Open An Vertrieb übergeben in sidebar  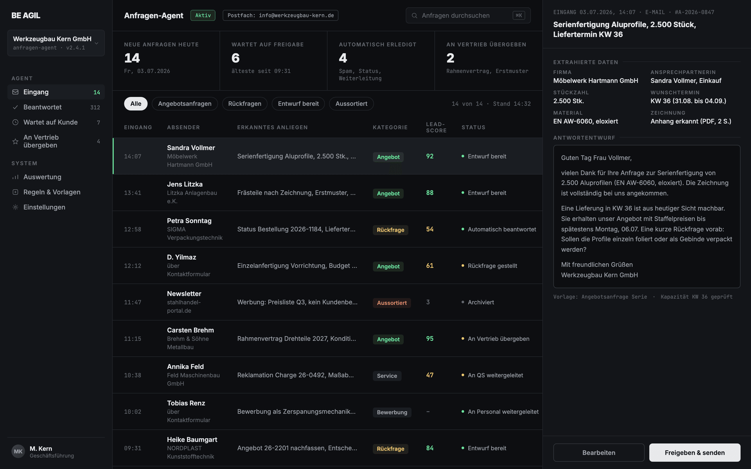(x=56, y=141)
